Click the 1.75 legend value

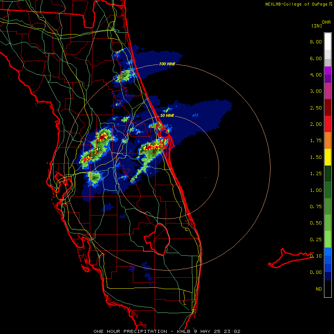[x=316, y=141]
